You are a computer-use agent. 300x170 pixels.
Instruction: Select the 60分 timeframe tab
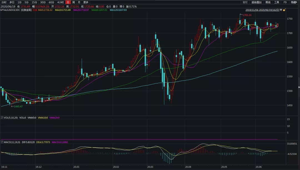point(51,2)
